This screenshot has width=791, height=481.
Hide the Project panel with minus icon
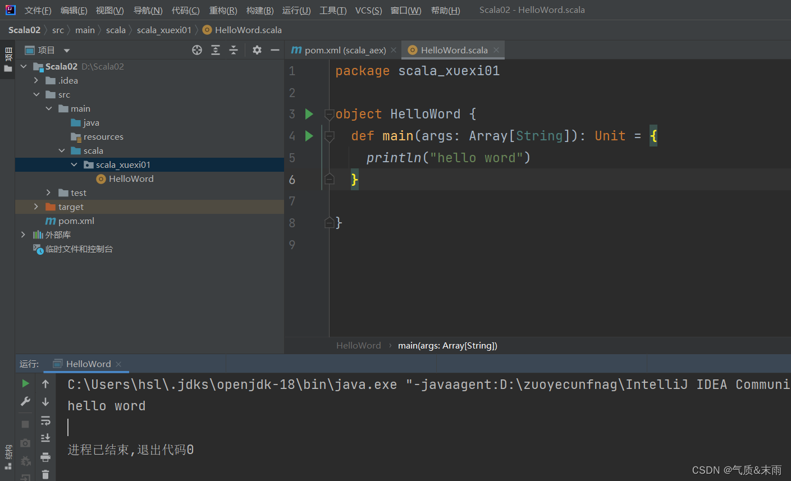(x=275, y=50)
